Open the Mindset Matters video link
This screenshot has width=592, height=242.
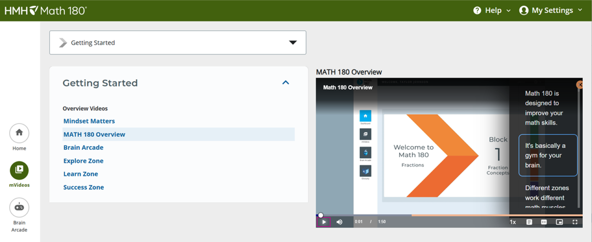89,121
